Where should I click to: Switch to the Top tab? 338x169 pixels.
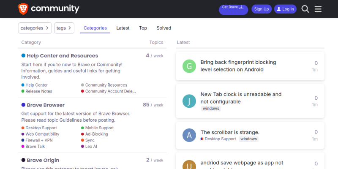pos(143,28)
